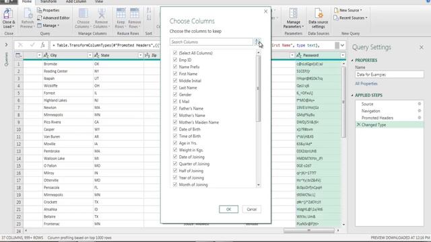This screenshot has width=431, height=242.
Task: Click Cancel in Choose Columns dialog
Action: pos(251,209)
